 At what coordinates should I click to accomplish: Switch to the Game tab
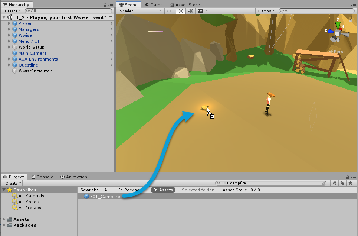154,5
